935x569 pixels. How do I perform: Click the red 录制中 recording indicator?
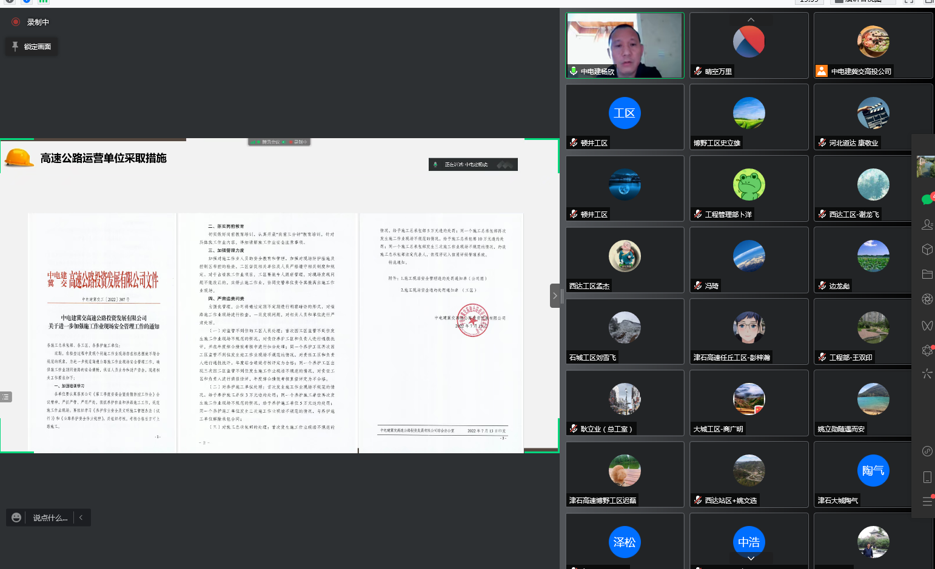pos(16,22)
